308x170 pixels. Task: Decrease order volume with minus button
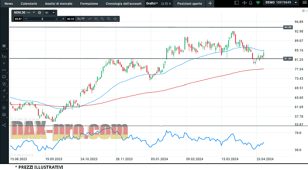click(x=26, y=19)
